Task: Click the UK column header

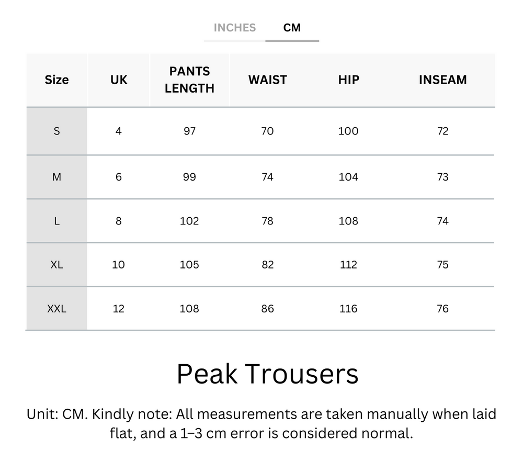Action: [118, 80]
